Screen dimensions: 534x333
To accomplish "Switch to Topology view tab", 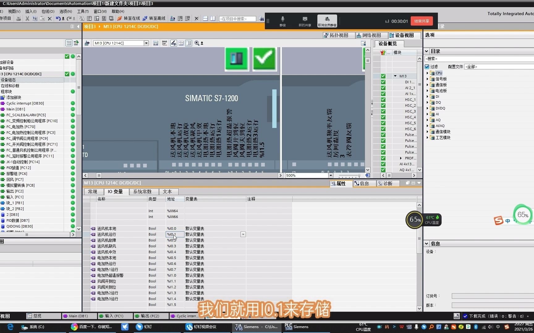I will (x=339, y=35).
